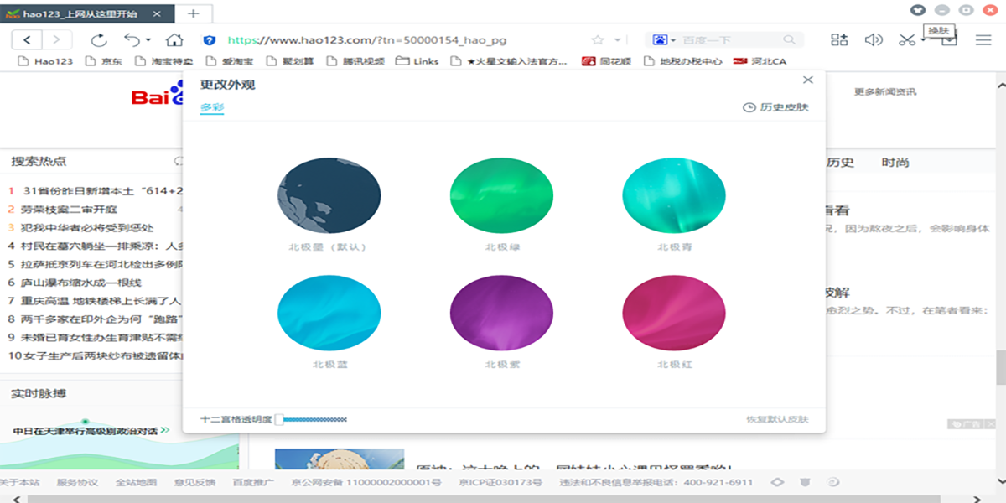Image resolution: width=1006 pixels, height=503 pixels.
Task: Go back using the browser back arrow
Action: click(x=28, y=39)
